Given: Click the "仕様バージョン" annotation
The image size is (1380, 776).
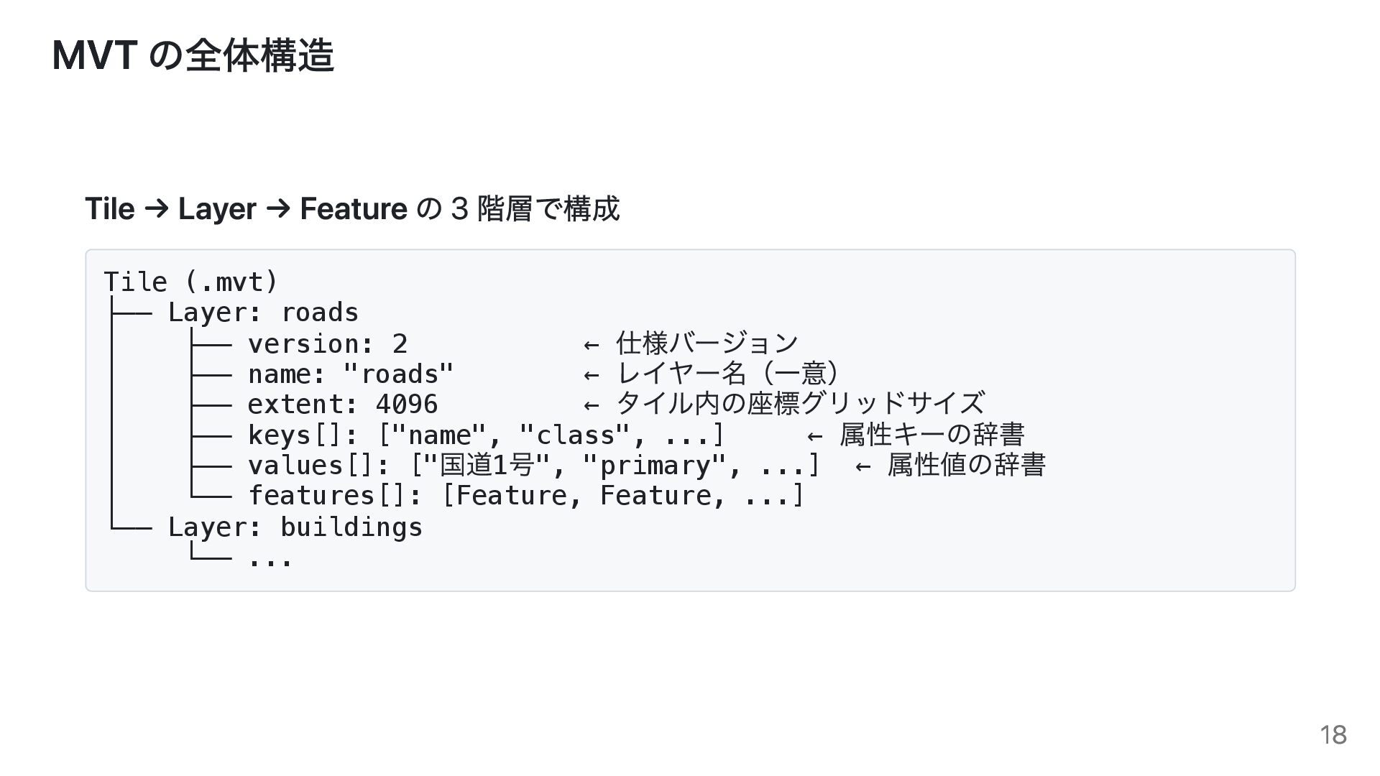Looking at the screenshot, I should click(x=707, y=343).
